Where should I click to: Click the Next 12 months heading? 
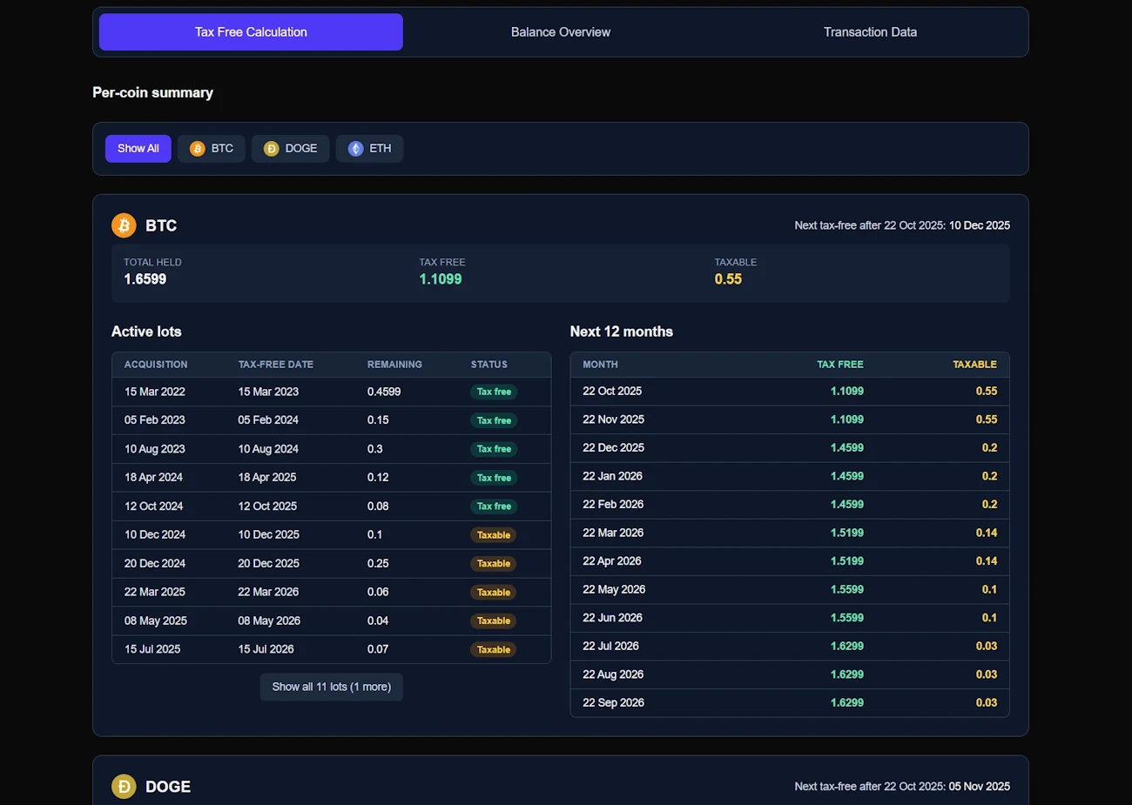pyautogui.click(x=622, y=332)
